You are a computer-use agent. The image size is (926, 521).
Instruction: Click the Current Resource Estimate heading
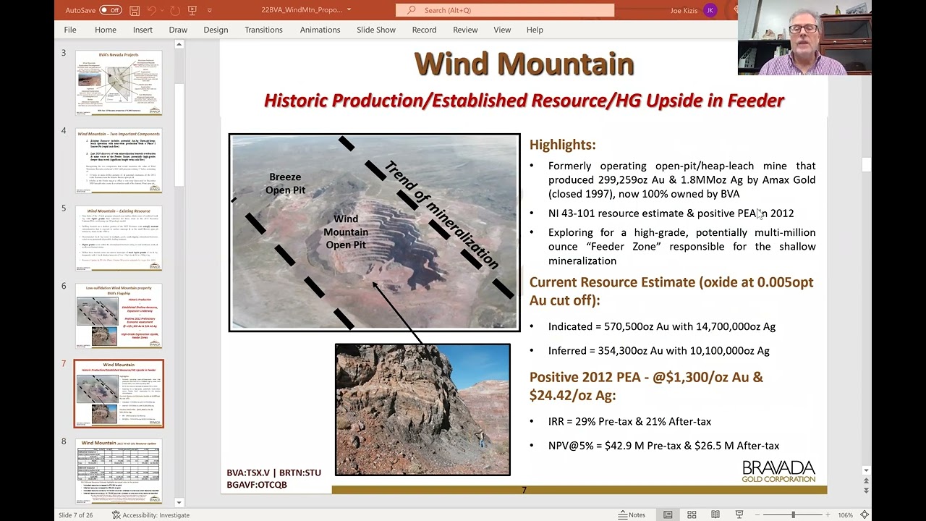click(671, 291)
